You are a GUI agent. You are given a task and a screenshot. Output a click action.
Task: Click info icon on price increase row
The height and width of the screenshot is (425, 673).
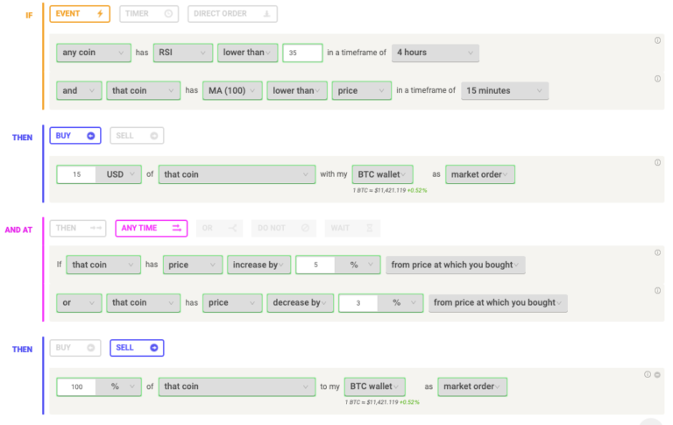click(657, 252)
